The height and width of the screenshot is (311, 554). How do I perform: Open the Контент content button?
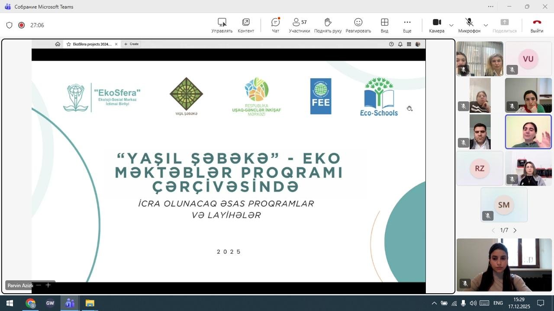pos(246,25)
